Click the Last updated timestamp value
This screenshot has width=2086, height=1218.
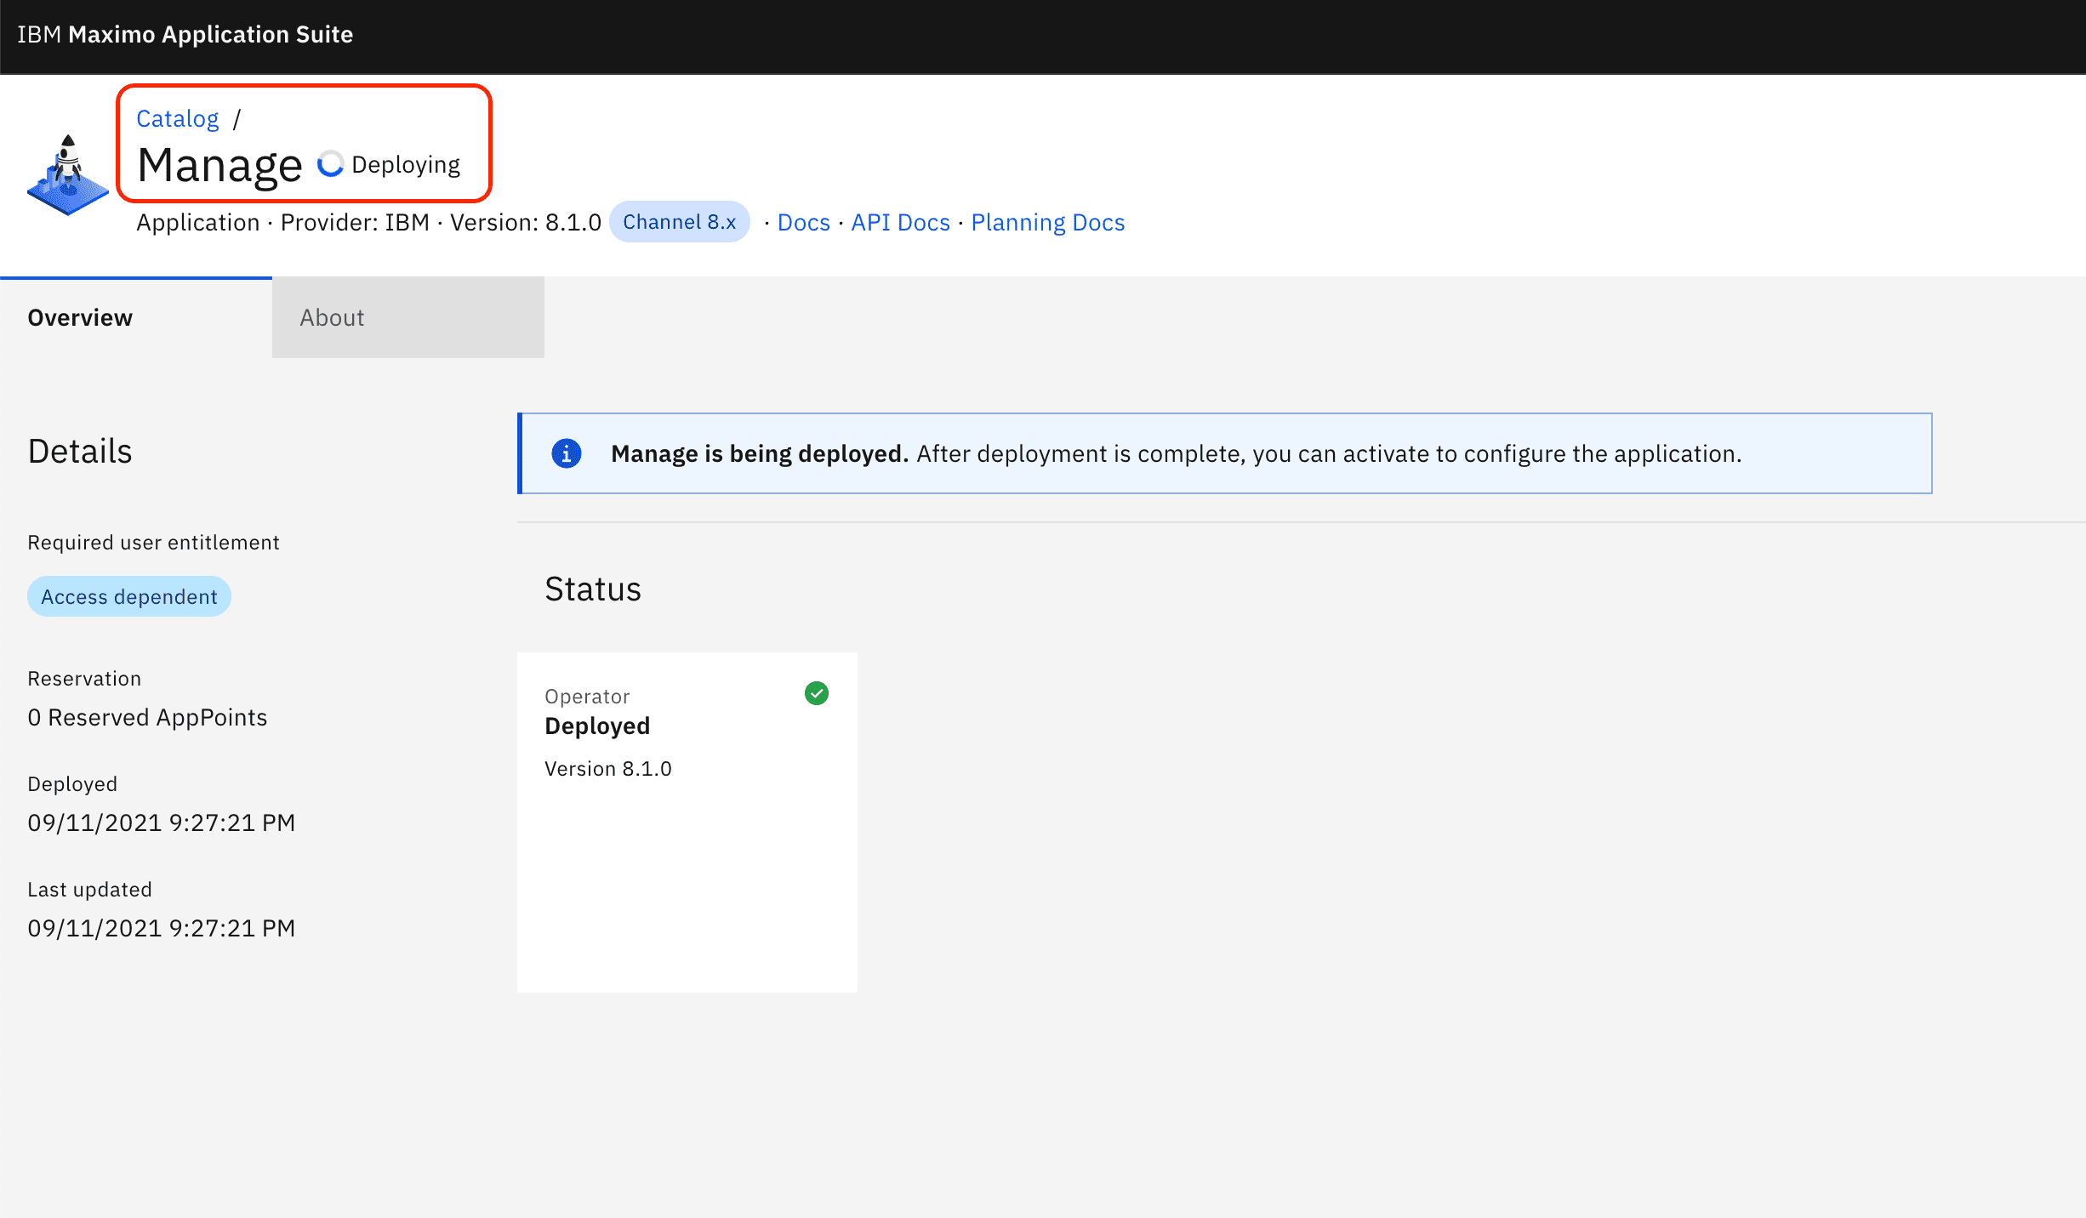162,928
